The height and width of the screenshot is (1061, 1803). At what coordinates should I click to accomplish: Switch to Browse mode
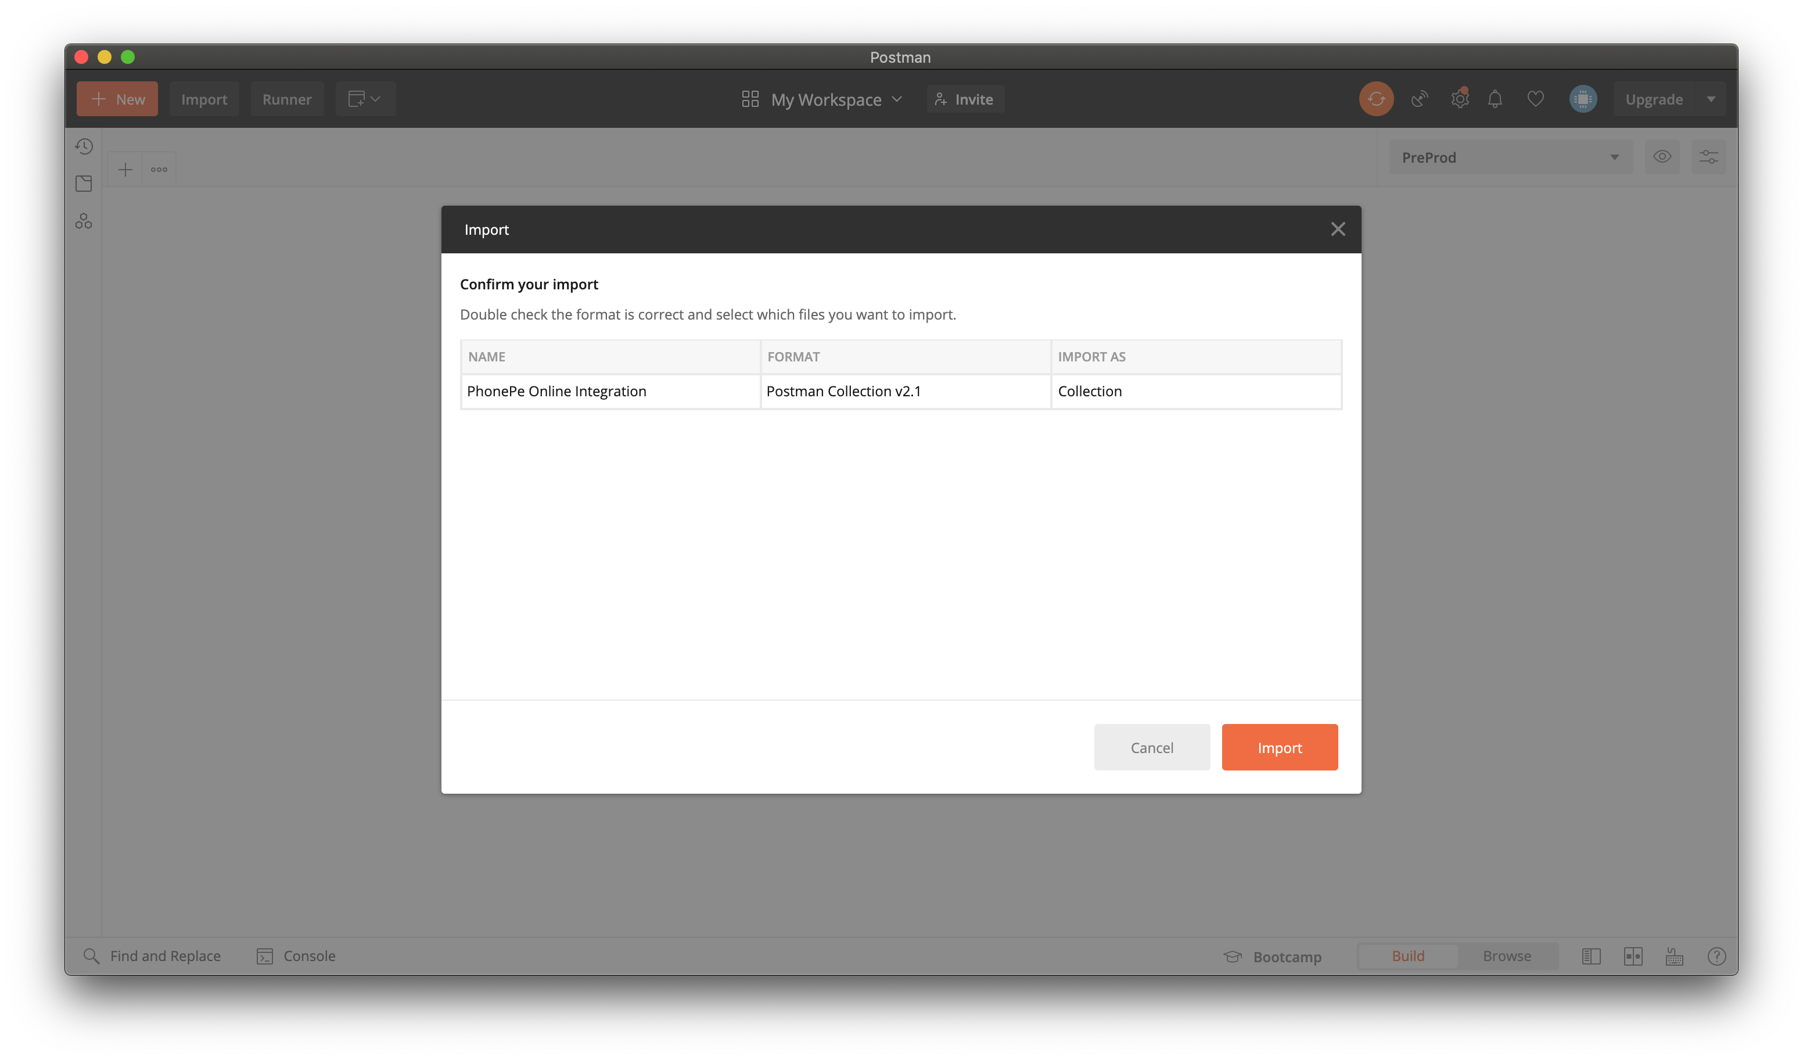(x=1507, y=956)
